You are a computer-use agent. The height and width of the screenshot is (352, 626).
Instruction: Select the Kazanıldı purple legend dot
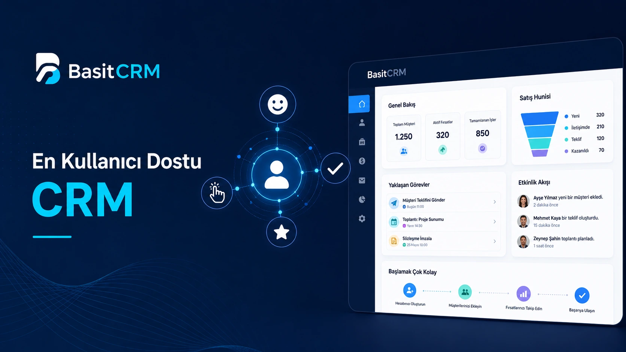566,151
